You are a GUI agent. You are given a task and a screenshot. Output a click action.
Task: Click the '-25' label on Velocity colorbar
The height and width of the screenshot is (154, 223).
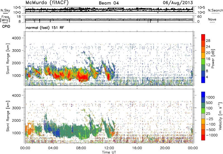coord(210,119)
